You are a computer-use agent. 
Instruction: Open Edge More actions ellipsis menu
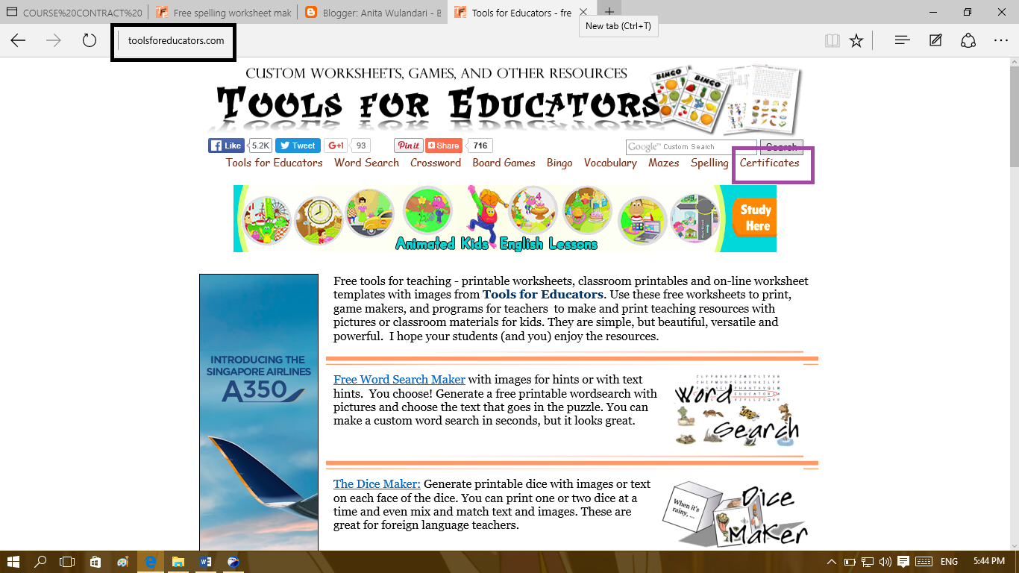[1001, 40]
